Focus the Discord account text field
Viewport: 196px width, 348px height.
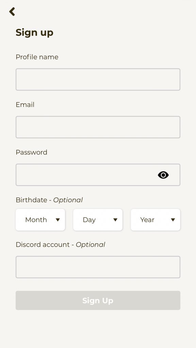98,267
